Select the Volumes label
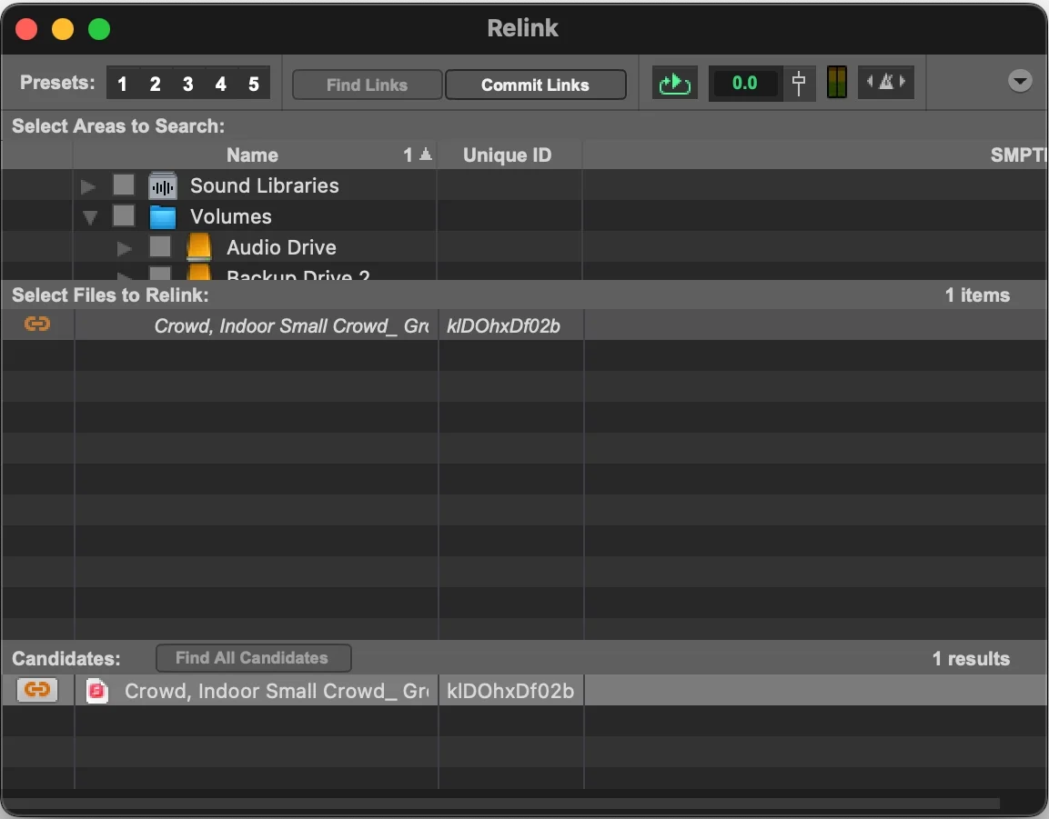Image resolution: width=1049 pixels, height=819 pixels. tap(231, 216)
